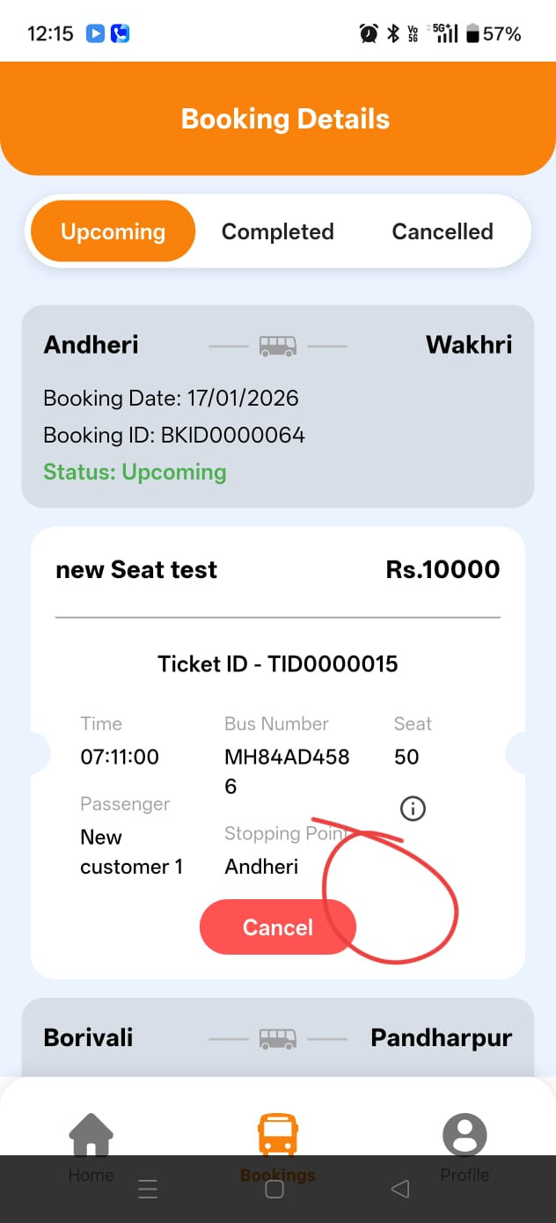Tap Android back triangle button
The height and width of the screenshot is (1223, 556).
[400, 1190]
